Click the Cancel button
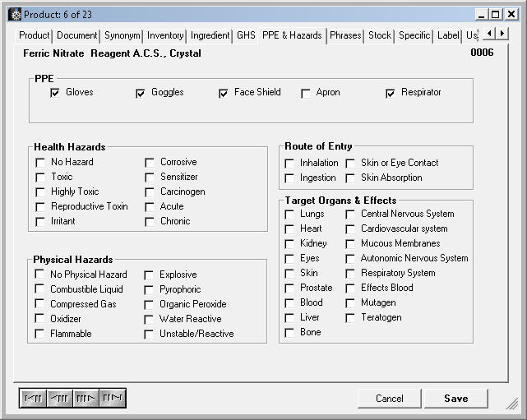Viewport: 527px width, 420px height. click(390, 399)
